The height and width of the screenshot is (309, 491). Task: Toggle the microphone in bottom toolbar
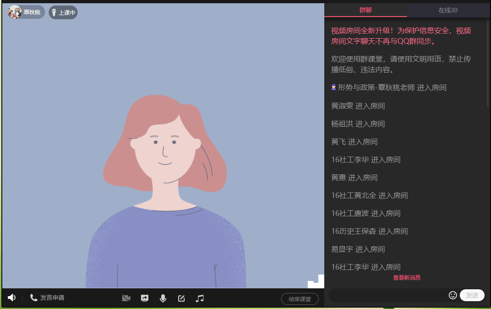pyautogui.click(x=163, y=298)
